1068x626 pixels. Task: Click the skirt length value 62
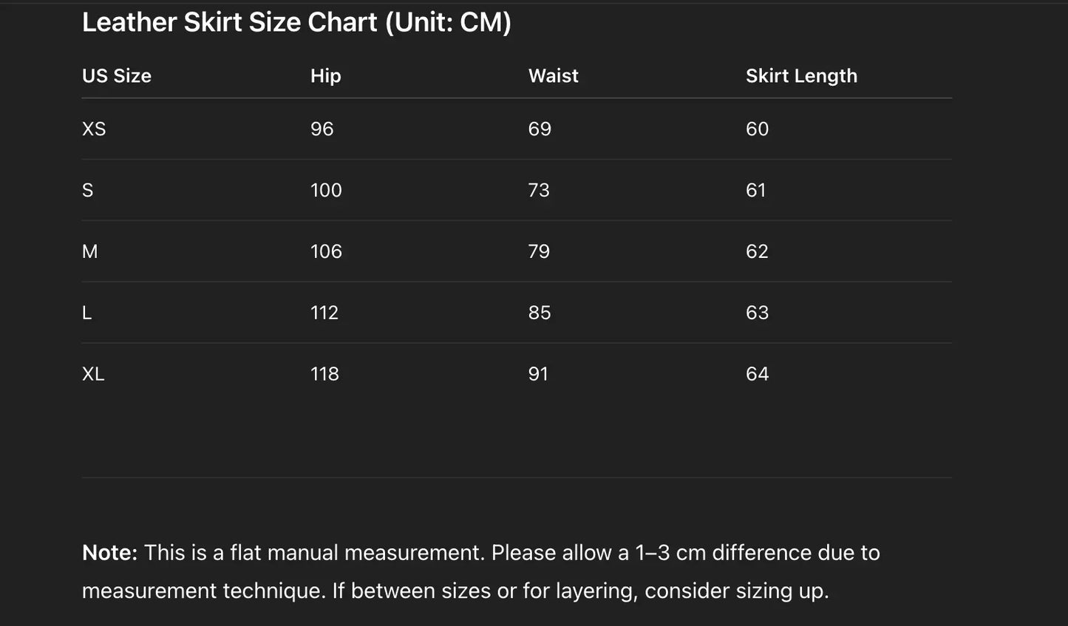(x=757, y=252)
